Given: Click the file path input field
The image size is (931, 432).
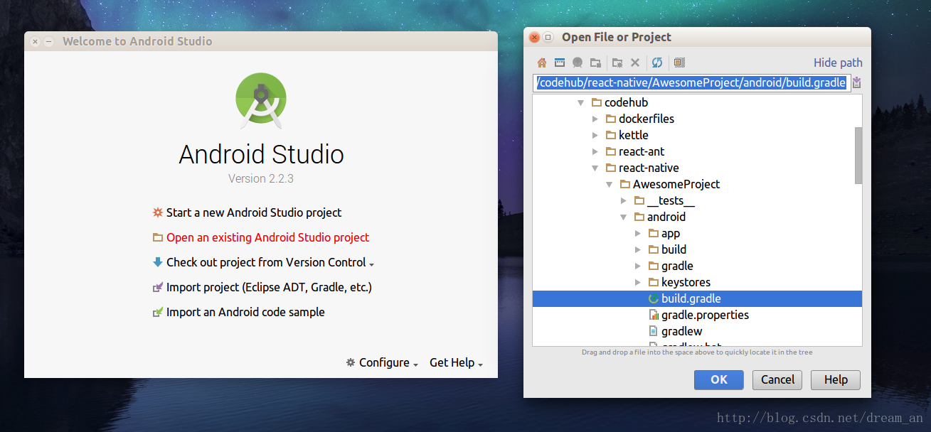Looking at the screenshot, I should (691, 83).
